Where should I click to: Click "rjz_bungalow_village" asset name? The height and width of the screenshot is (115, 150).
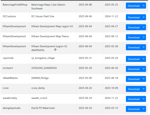click(x=43, y=58)
